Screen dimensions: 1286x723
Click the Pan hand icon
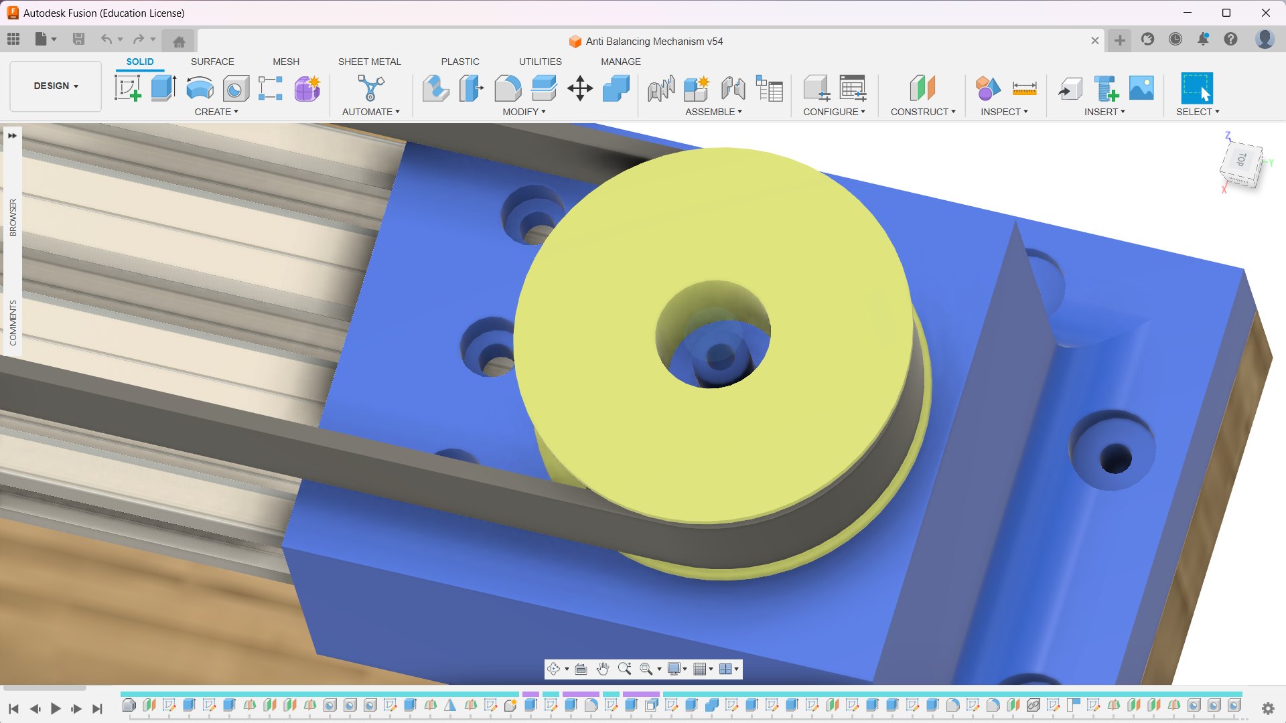[603, 669]
